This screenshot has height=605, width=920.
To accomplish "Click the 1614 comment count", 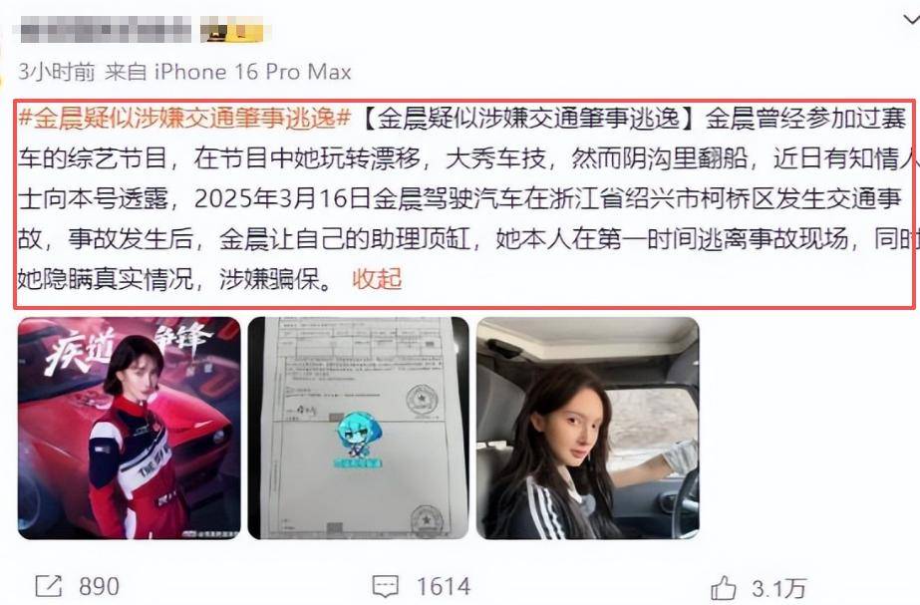I will [x=444, y=586].
